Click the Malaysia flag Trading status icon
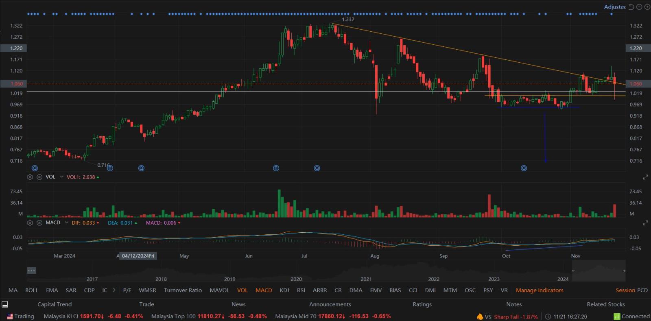This screenshot has height=321, width=651. [x=10, y=317]
